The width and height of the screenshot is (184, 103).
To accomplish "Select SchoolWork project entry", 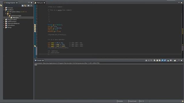I will [11, 25].
